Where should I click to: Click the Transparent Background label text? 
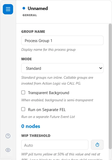[48, 93]
